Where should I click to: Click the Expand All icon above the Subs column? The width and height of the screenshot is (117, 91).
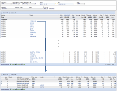(2, 75)
